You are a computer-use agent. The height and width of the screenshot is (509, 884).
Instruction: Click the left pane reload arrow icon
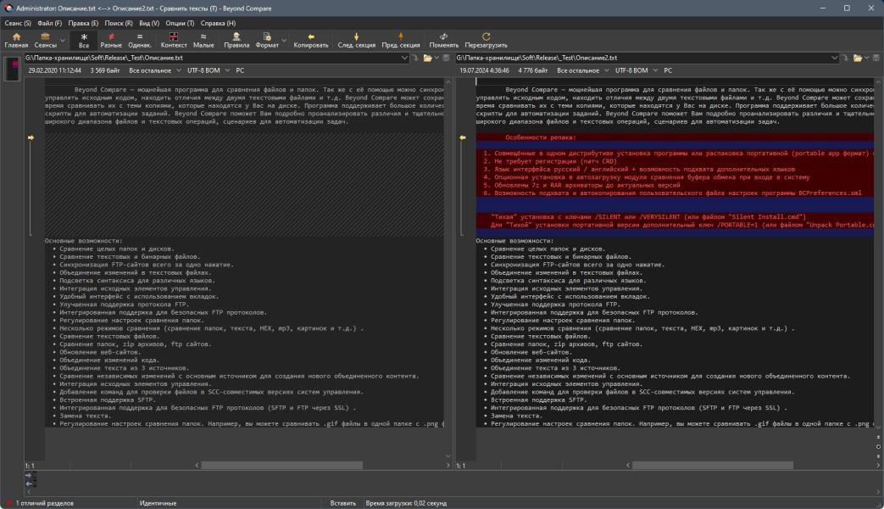[415, 58]
